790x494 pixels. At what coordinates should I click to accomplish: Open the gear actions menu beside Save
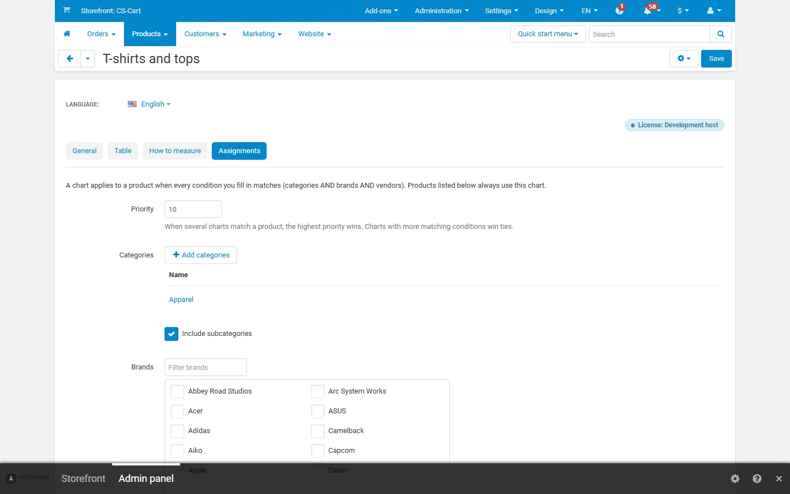[x=684, y=59]
